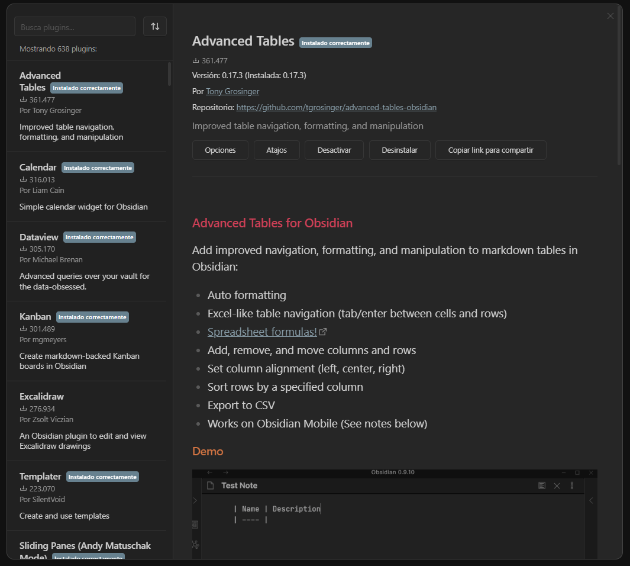Close the plugin browser with X icon
The width and height of the screenshot is (630, 566).
610,16
